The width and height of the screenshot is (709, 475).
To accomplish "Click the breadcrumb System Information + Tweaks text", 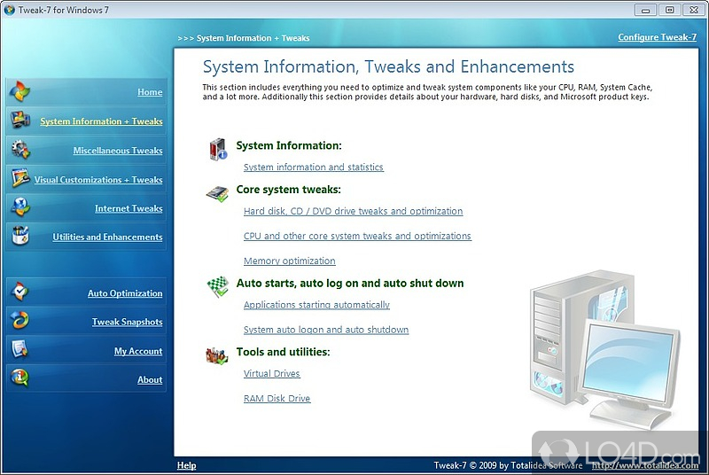I will 253,38.
